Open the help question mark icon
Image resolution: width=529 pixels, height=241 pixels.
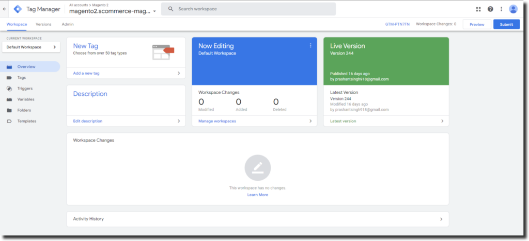[x=490, y=9]
